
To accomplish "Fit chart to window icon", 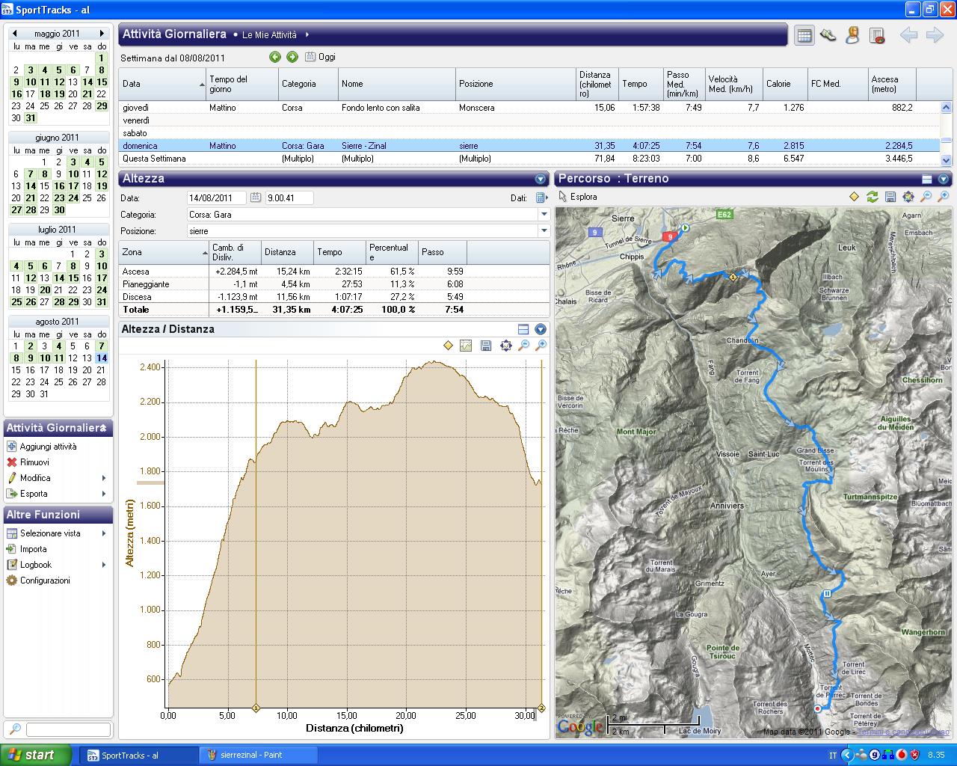I will point(505,346).
